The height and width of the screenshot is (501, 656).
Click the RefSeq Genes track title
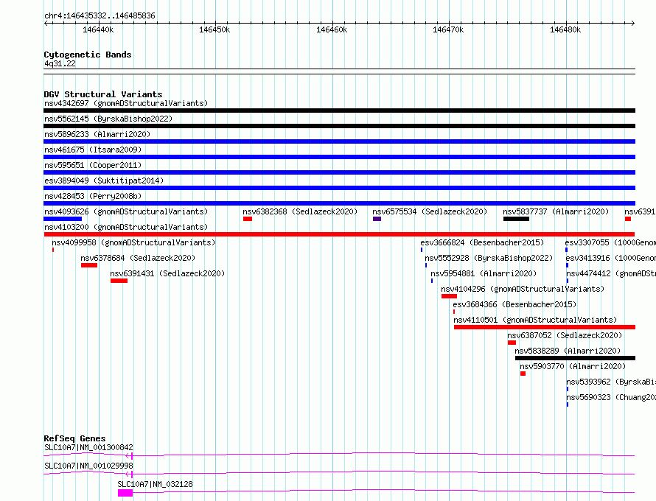(x=74, y=438)
